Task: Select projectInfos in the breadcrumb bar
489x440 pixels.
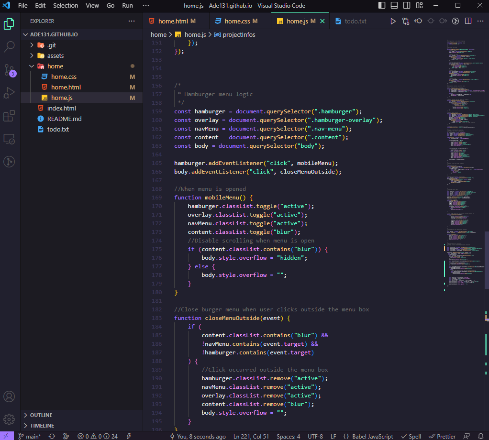Action: click(x=240, y=34)
